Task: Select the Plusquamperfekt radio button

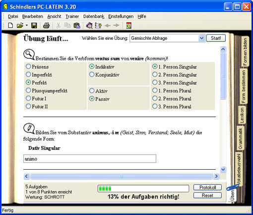Action: 28,91
